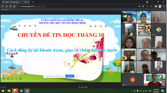Open translate page icon in address bar
The image size is (167, 93).
[x=143, y=6]
